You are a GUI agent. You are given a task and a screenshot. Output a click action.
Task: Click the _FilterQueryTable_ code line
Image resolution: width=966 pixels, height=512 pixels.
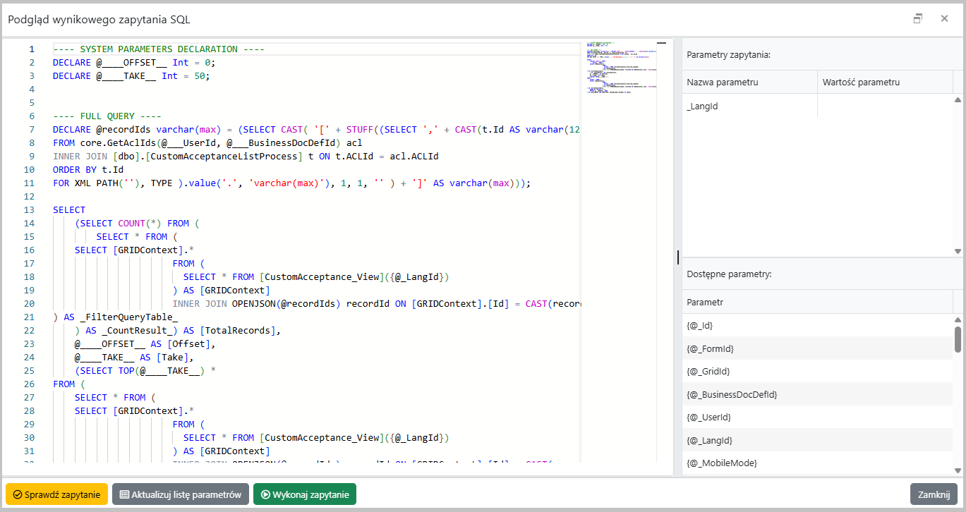pyautogui.click(x=116, y=317)
